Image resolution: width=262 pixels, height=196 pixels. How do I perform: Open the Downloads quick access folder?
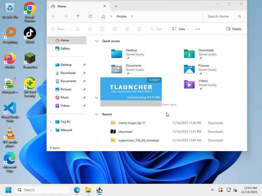pyautogui.click(x=200, y=54)
